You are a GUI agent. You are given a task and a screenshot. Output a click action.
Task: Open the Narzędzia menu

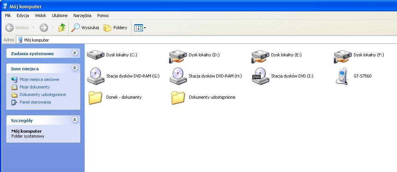82,15
